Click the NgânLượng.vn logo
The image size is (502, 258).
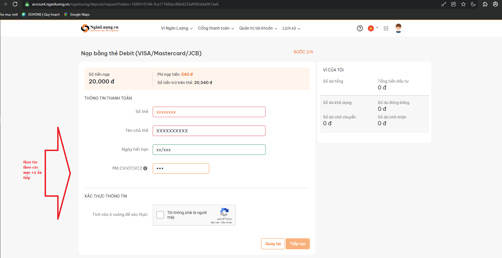point(100,28)
